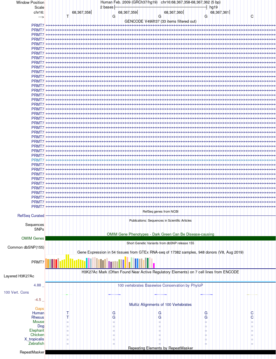
Task: Click base C in the top sequence row
Action: pyautogui.click(x=252, y=17)
